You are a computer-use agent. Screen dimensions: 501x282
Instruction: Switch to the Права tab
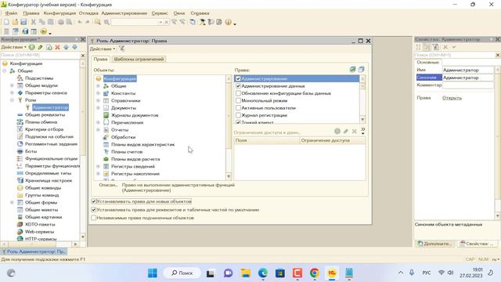click(x=100, y=60)
